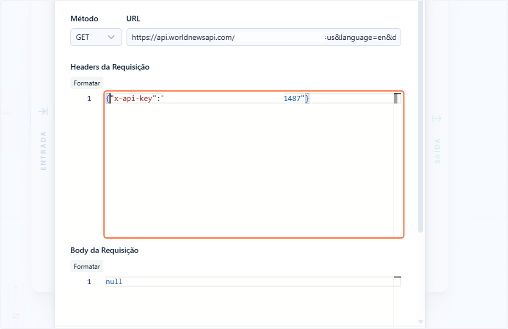508x329 pixels.
Task: Click the Saída arrow icon at right
Action: click(x=437, y=119)
